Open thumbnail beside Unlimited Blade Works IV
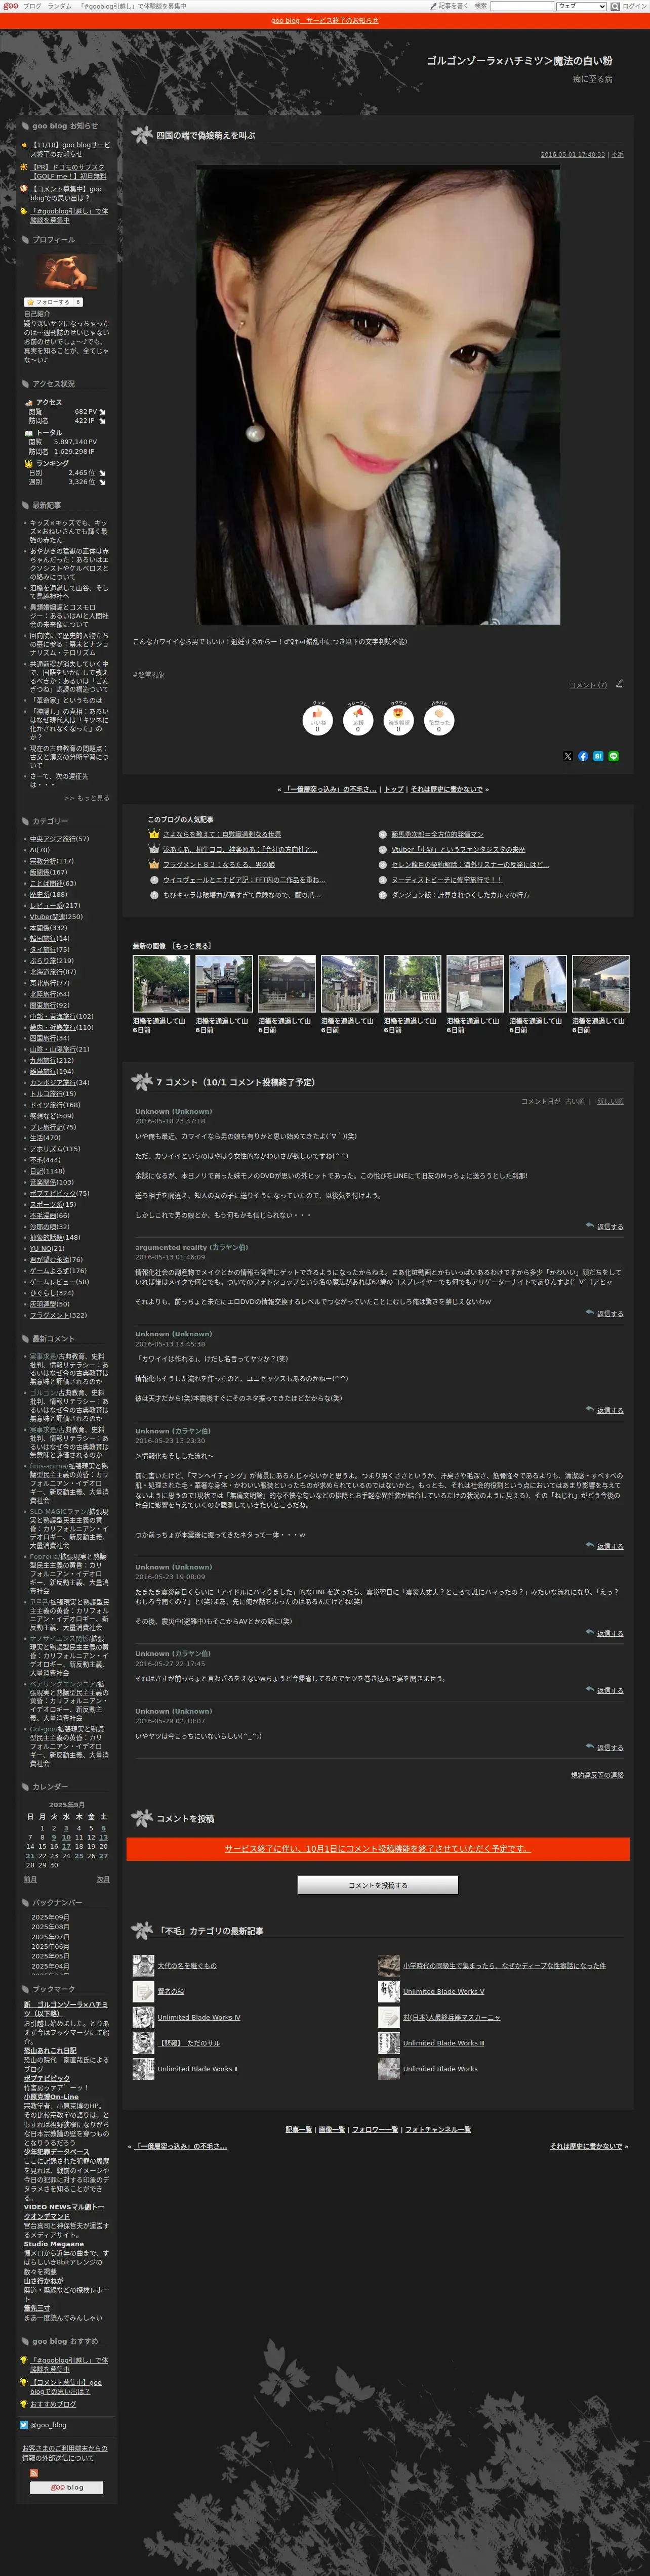The image size is (650, 2576). (x=143, y=2018)
